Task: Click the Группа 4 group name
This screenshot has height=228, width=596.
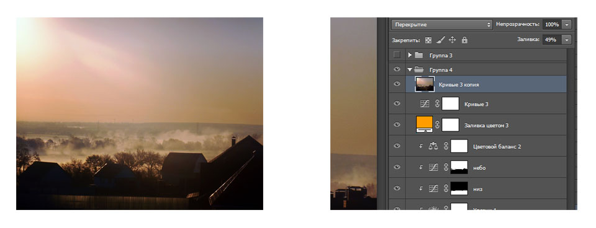Action: tap(441, 70)
